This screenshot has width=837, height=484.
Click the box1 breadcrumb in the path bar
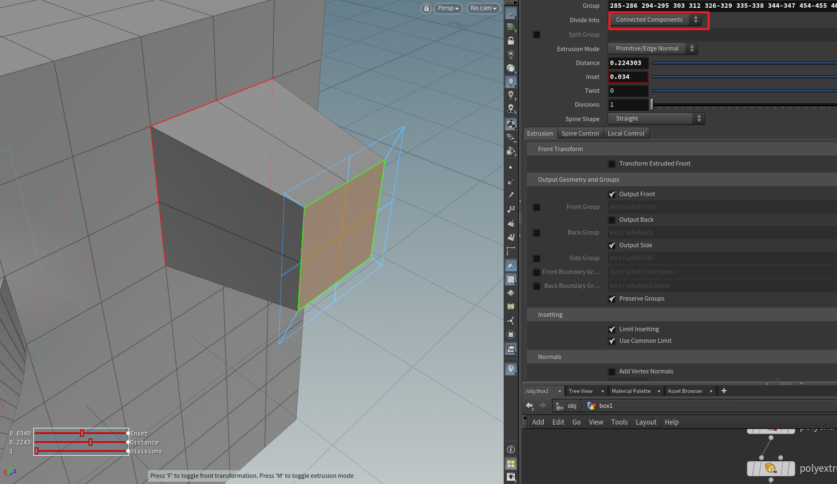click(606, 406)
